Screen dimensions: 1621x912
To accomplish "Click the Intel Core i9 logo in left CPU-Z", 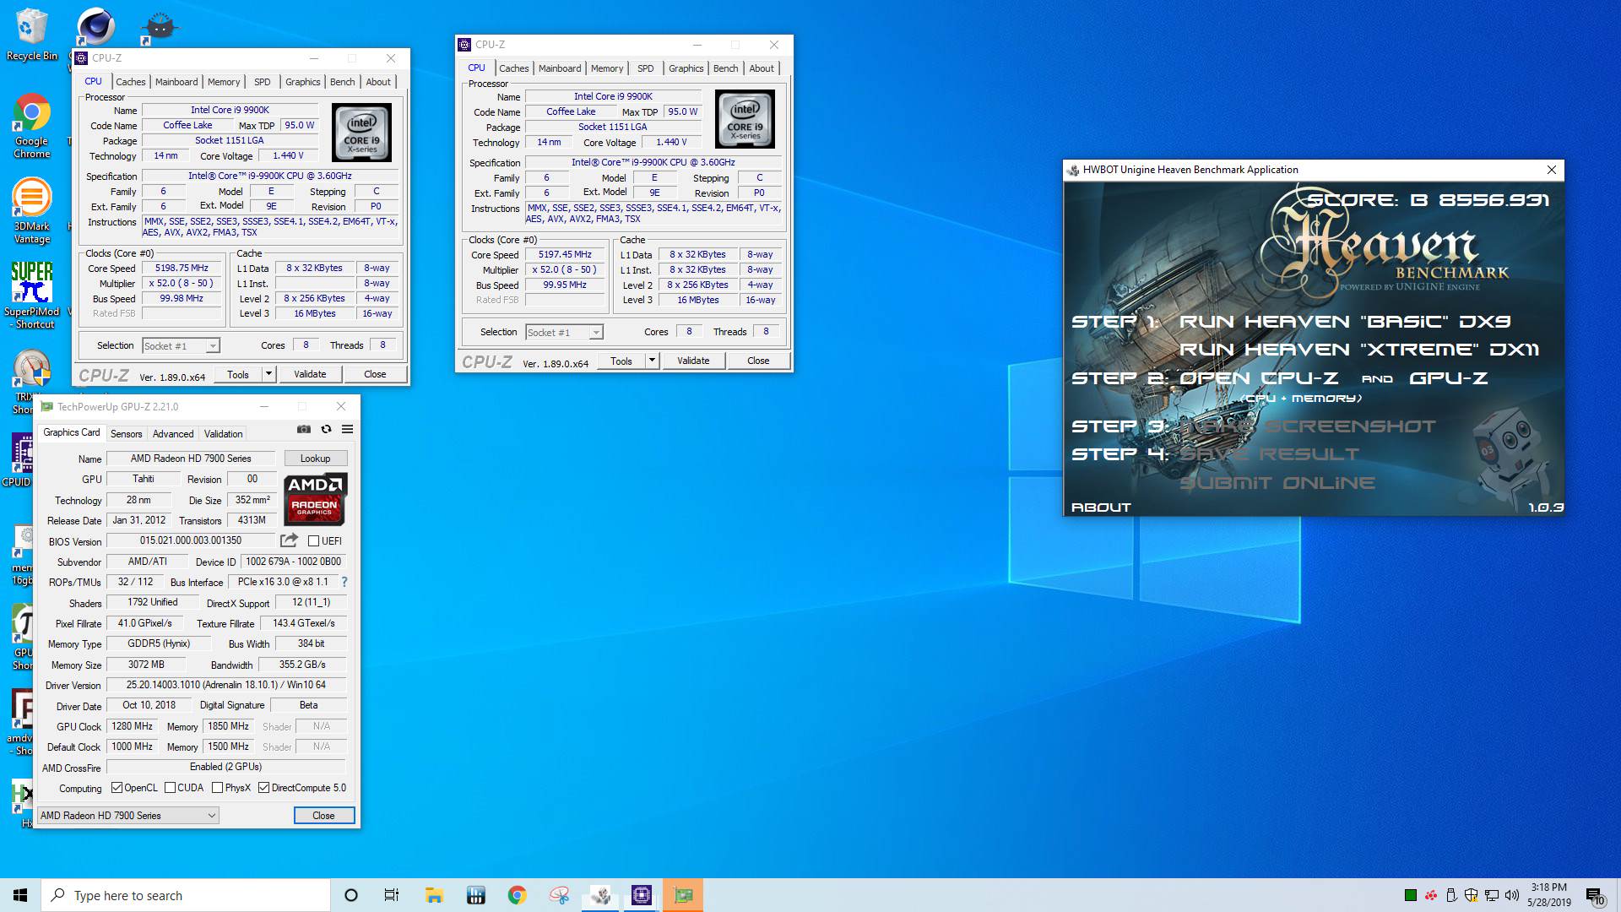I will pyautogui.click(x=361, y=133).
